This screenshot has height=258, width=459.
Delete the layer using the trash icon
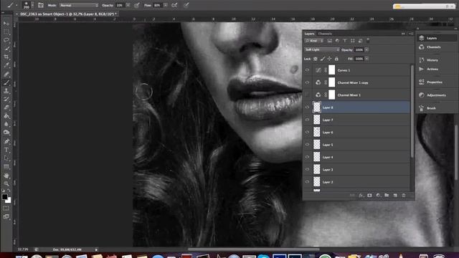[404, 195]
